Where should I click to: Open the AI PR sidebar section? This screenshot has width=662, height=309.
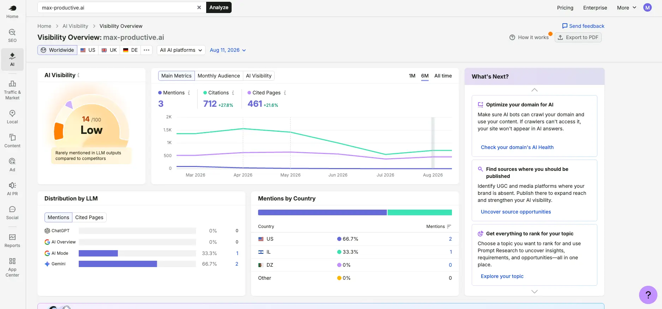click(x=12, y=189)
